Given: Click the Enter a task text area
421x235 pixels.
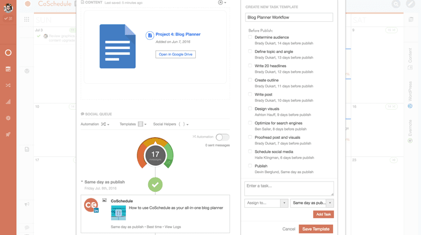Looking at the screenshot, I should pos(289,189).
